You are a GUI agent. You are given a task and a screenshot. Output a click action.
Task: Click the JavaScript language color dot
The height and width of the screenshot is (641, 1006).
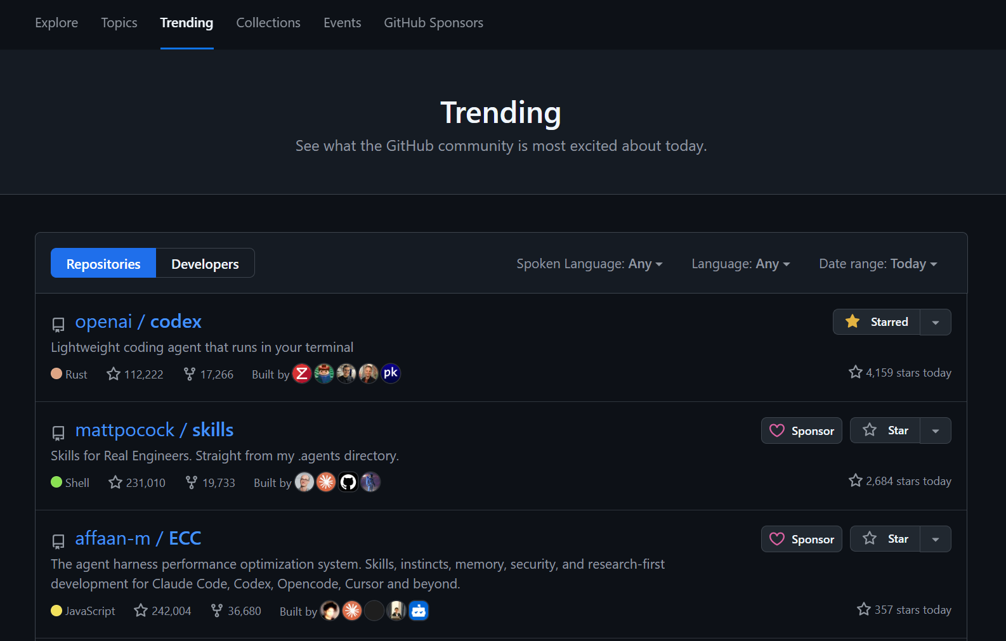point(56,611)
